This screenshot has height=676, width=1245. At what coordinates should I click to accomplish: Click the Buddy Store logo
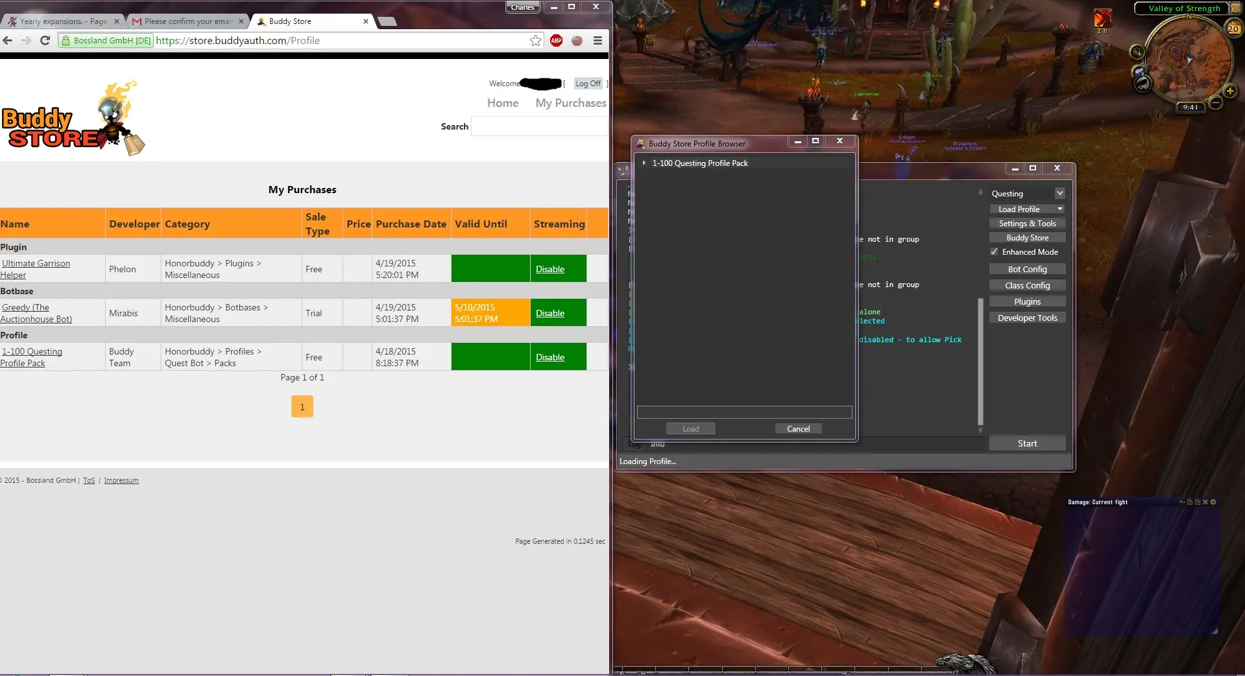(73, 119)
